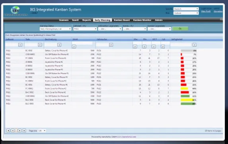Image resolution: width=228 pixels, height=144 pixels.
Task: Go to the previous page with the pager icon
Action: coord(13,131)
